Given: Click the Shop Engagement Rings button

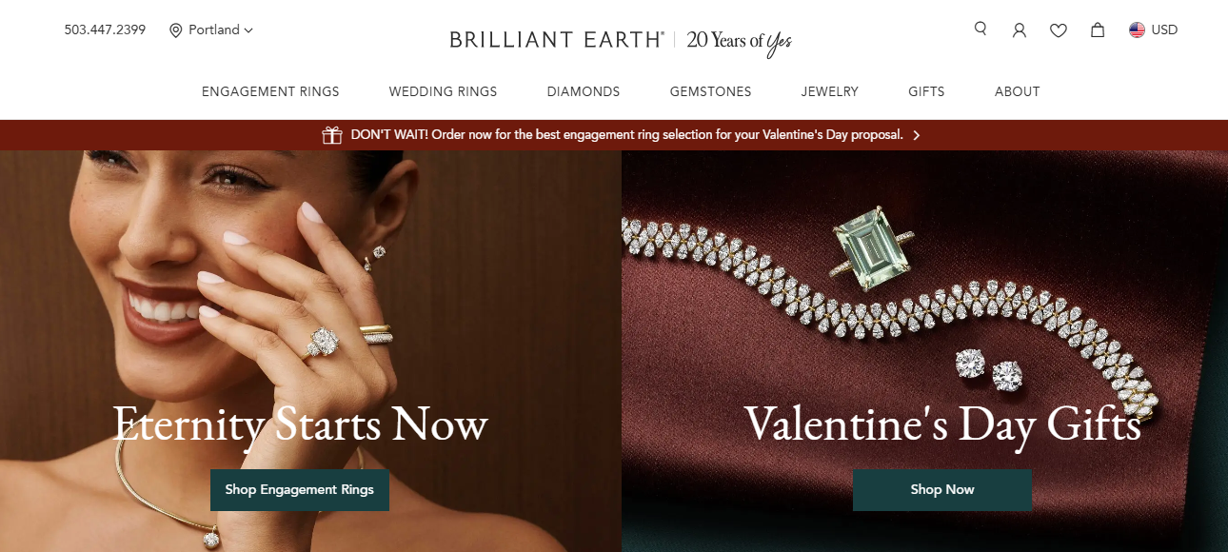Looking at the screenshot, I should (x=300, y=490).
